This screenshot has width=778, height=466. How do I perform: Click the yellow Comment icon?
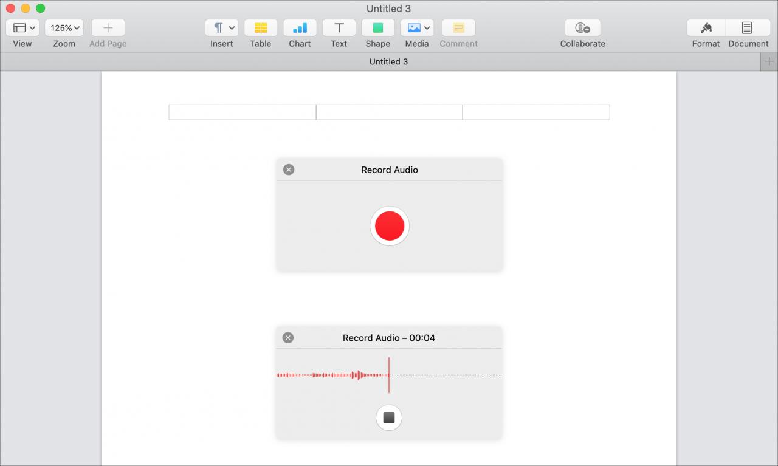458,28
